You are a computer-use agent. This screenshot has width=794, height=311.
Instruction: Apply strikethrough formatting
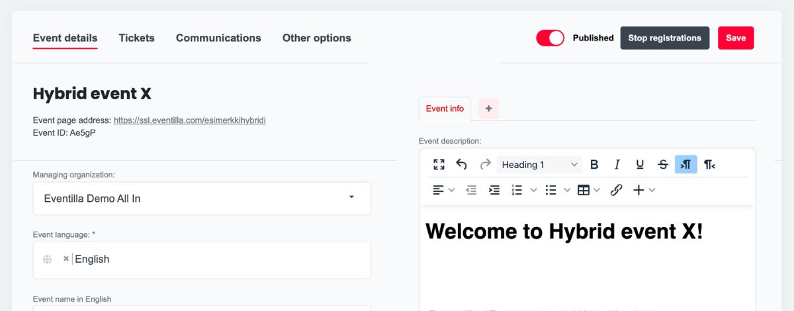pos(663,165)
